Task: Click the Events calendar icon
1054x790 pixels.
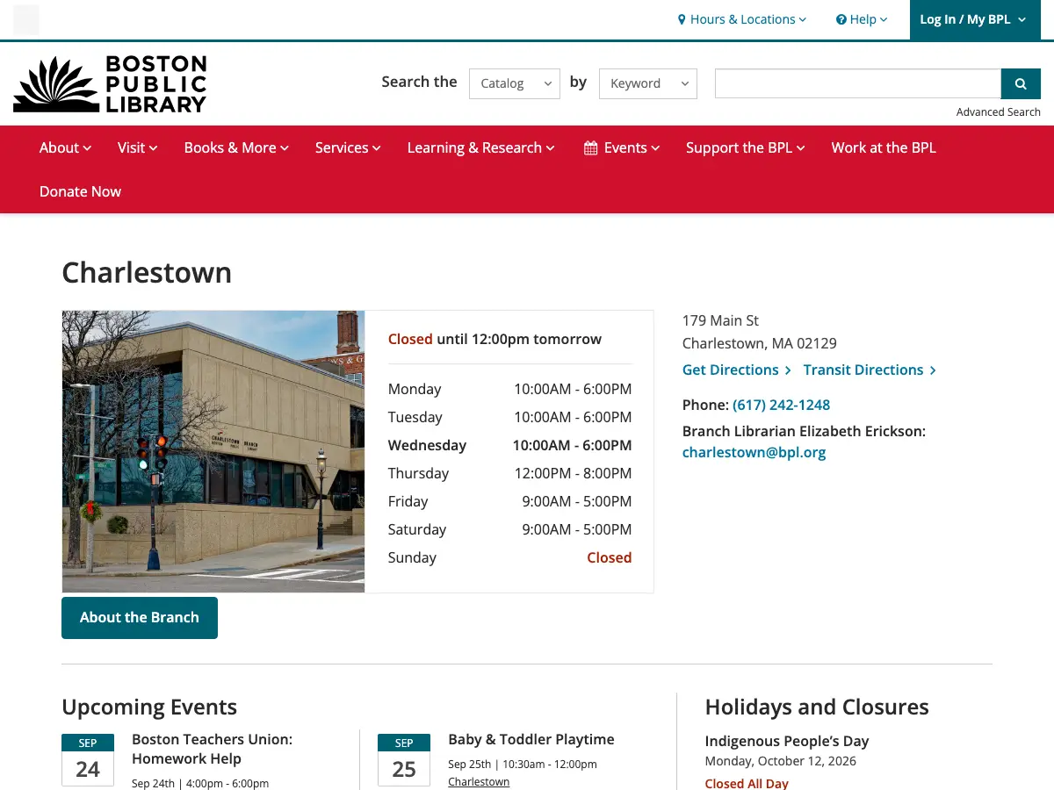Action: [x=590, y=147]
